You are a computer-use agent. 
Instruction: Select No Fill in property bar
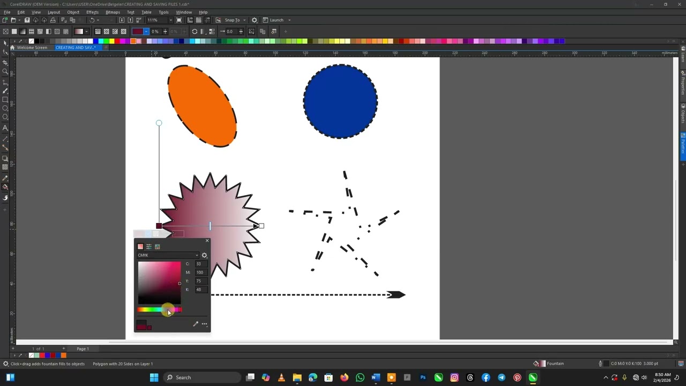[6, 32]
